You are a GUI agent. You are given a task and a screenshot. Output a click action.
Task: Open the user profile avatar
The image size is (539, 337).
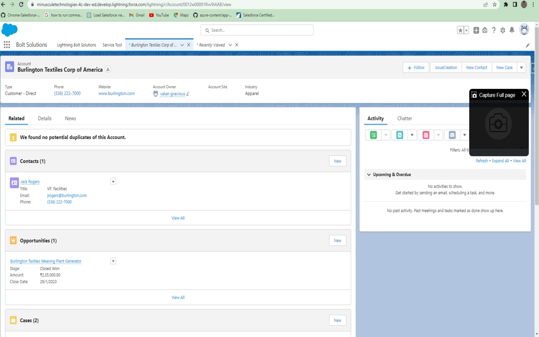tap(524, 29)
